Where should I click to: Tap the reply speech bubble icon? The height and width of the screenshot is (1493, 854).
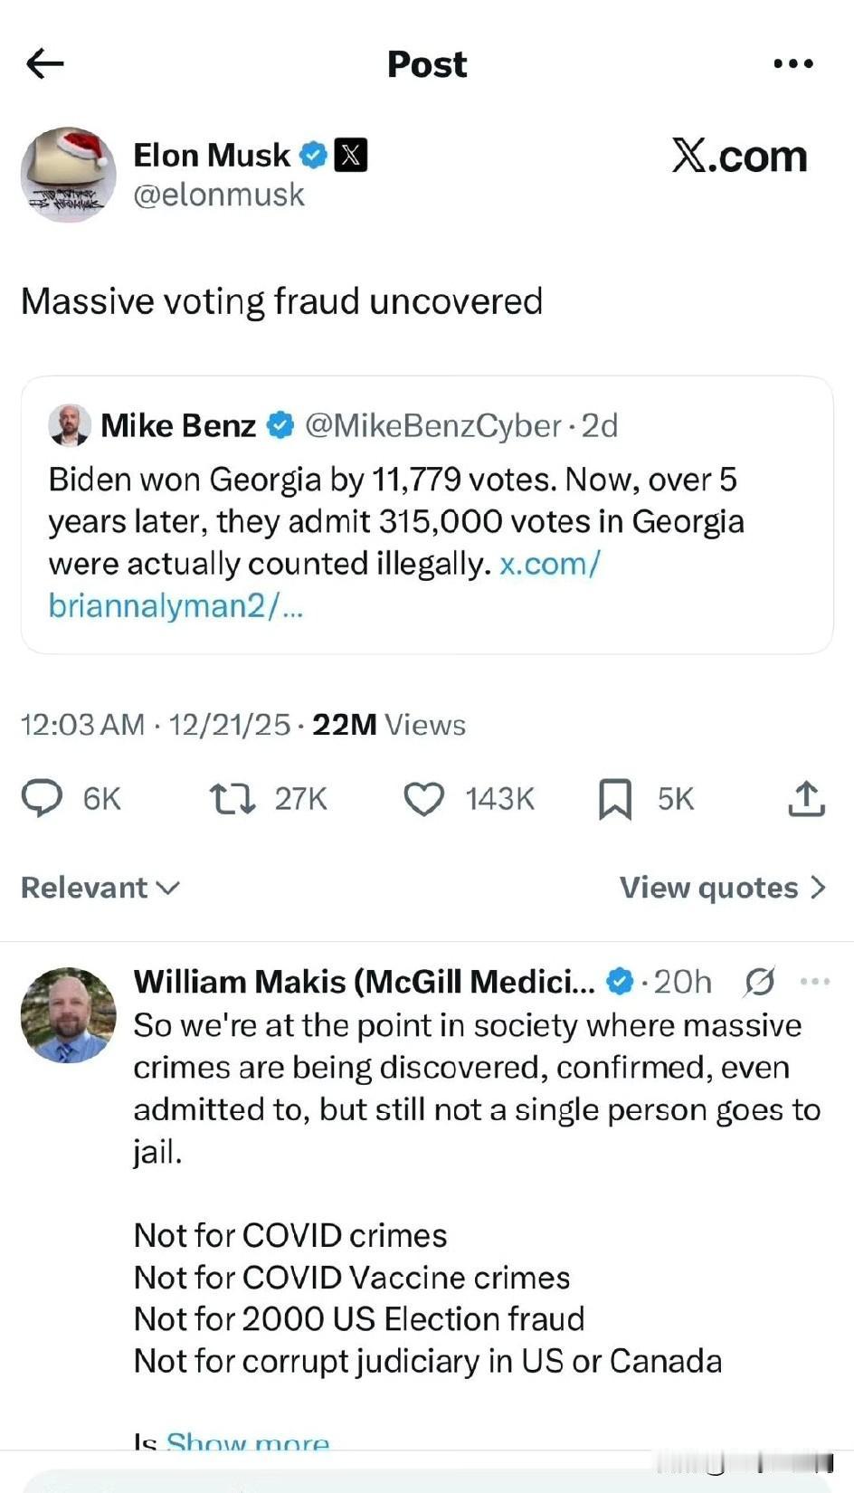(x=42, y=798)
